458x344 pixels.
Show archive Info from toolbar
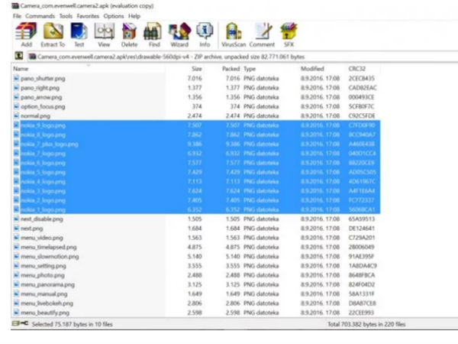pyautogui.click(x=205, y=34)
